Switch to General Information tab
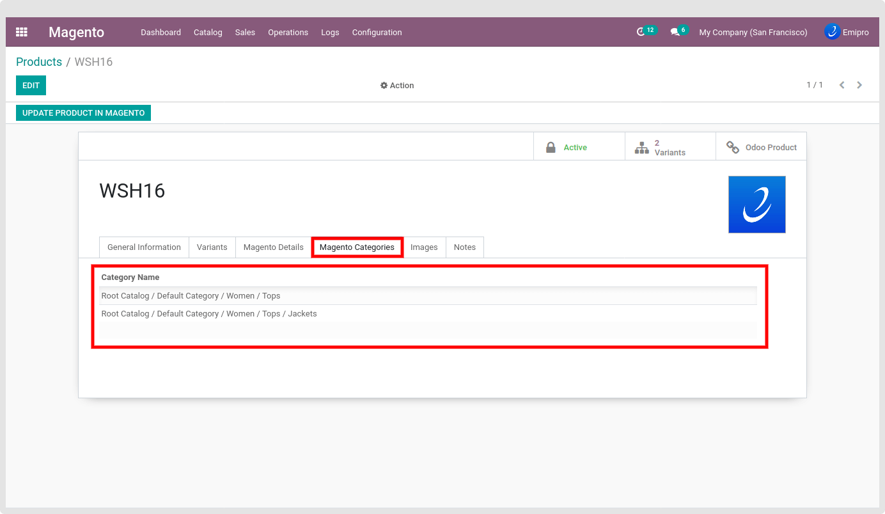Viewport: 885px width, 514px height. click(x=144, y=247)
